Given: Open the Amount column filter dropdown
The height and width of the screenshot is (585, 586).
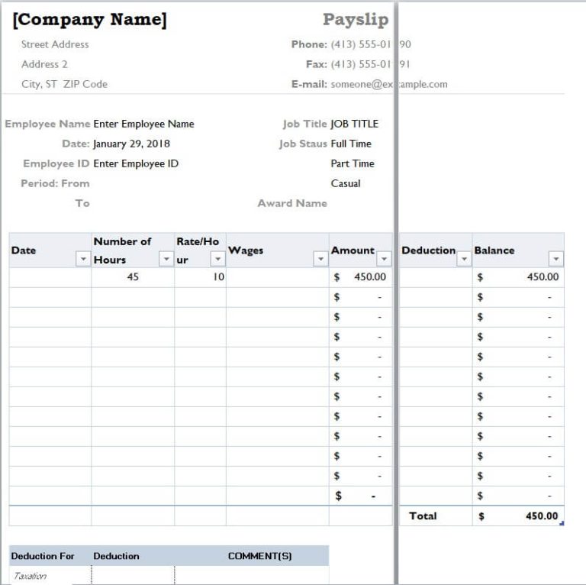Looking at the screenshot, I should coord(384,258).
